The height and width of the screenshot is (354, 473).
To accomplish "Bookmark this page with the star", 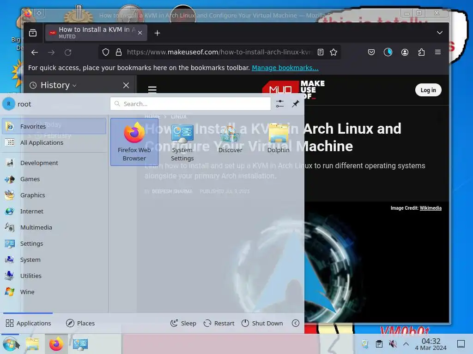I will coord(334,53).
